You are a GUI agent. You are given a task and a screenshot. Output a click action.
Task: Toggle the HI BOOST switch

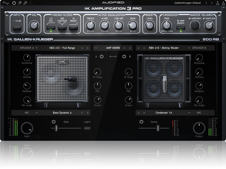pyautogui.click(x=73, y=28)
